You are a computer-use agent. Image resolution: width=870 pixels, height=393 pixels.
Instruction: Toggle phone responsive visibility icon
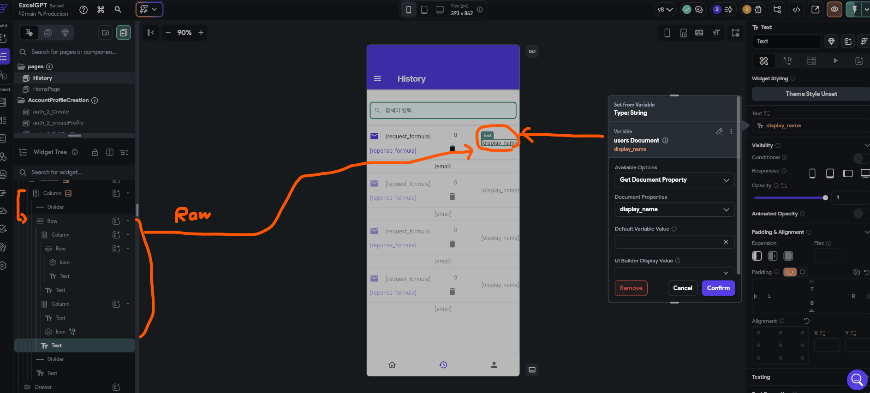(x=812, y=173)
